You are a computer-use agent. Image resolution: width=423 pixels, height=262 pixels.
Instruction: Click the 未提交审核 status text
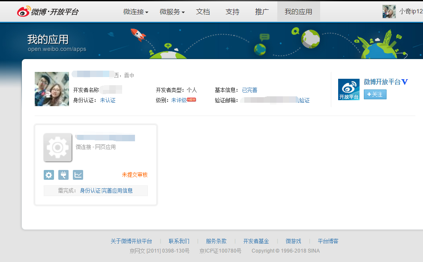(135, 175)
